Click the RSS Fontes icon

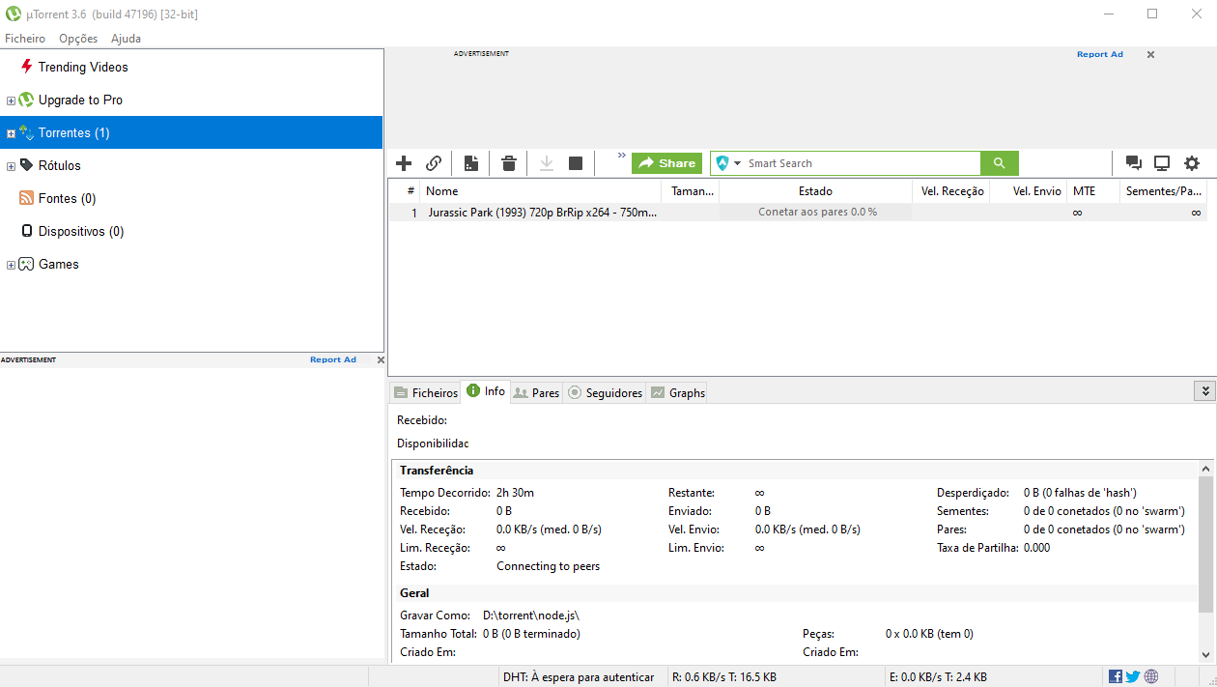point(27,198)
